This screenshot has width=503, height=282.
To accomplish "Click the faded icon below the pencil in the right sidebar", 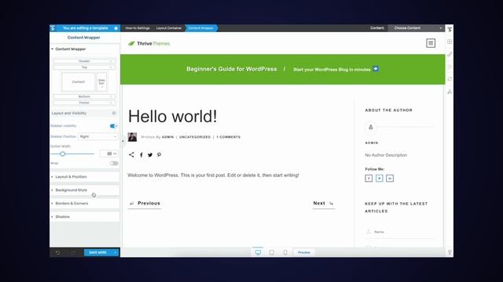I will tap(450, 67).
